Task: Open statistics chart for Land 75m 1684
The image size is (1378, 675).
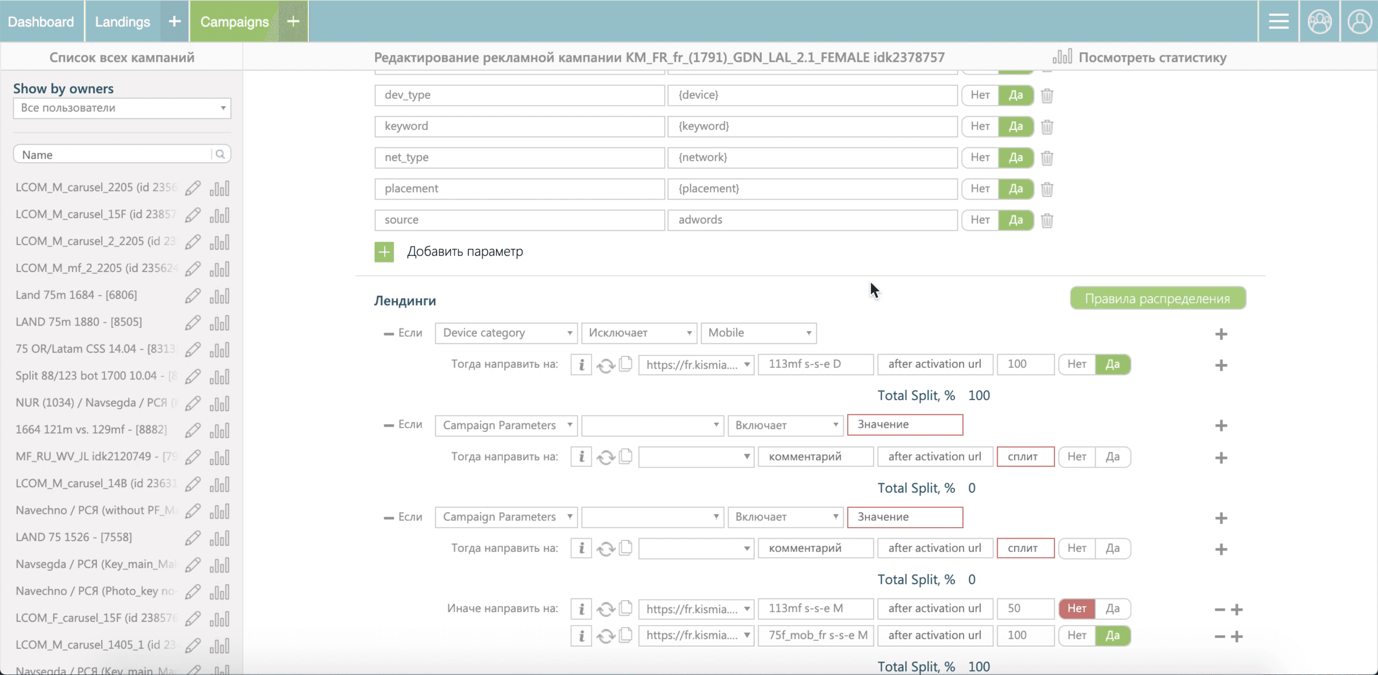Action: click(x=219, y=296)
